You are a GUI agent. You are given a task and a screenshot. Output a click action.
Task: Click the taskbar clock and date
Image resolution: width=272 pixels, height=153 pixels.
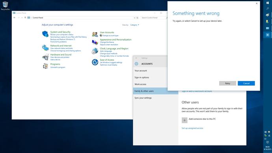[268, 148]
